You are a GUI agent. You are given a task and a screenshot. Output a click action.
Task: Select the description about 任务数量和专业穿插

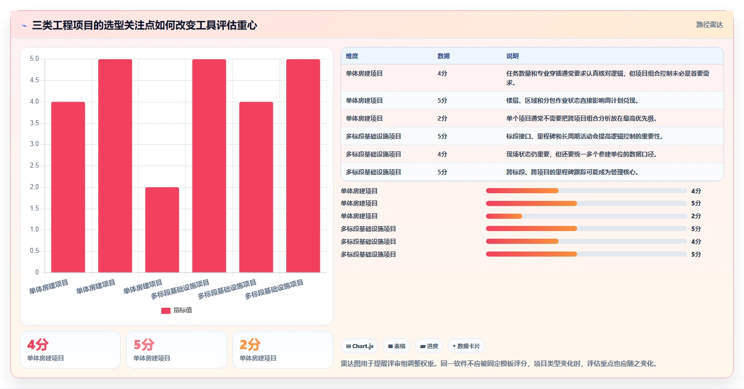[x=608, y=78]
